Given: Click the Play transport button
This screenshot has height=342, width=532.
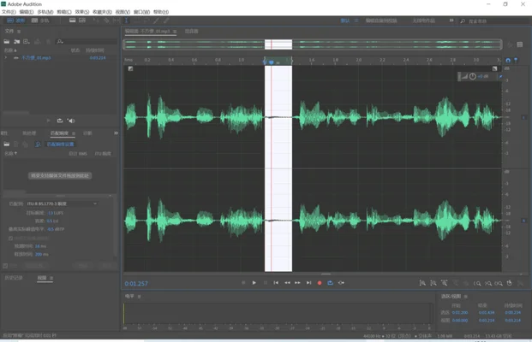Looking at the screenshot, I should pyautogui.click(x=254, y=283).
